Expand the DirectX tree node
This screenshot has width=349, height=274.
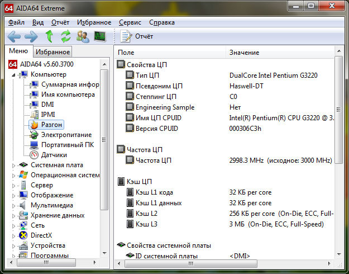coord(13,236)
